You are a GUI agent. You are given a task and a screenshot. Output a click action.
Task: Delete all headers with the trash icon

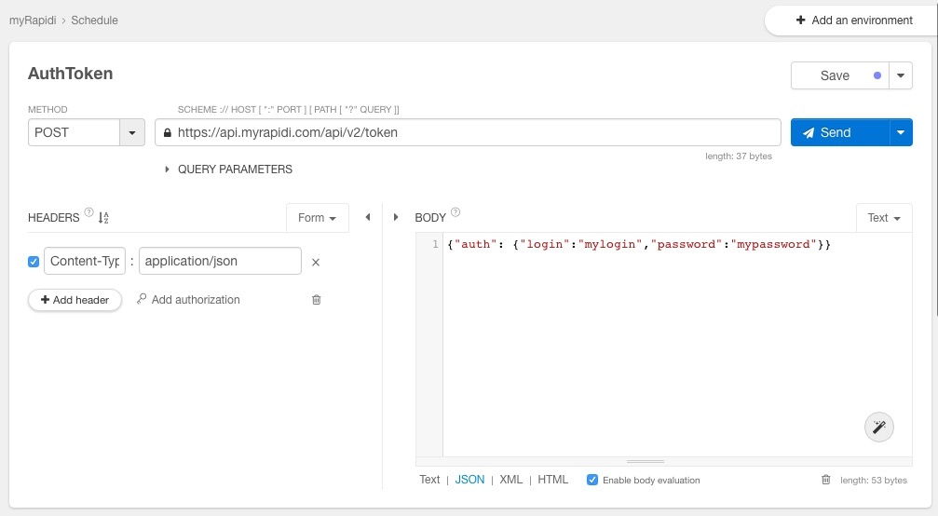click(x=317, y=300)
